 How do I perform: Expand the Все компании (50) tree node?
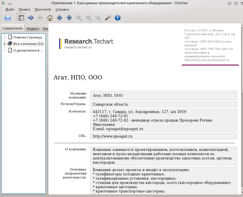(x=4, y=44)
